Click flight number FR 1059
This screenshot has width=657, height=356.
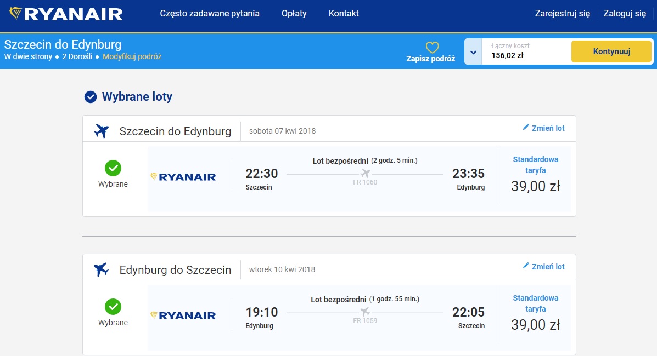pyautogui.click(x=365, y=321)
